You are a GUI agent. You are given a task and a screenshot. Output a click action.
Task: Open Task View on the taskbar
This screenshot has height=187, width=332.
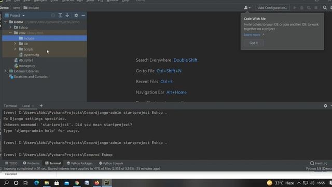tap(26, 183)
